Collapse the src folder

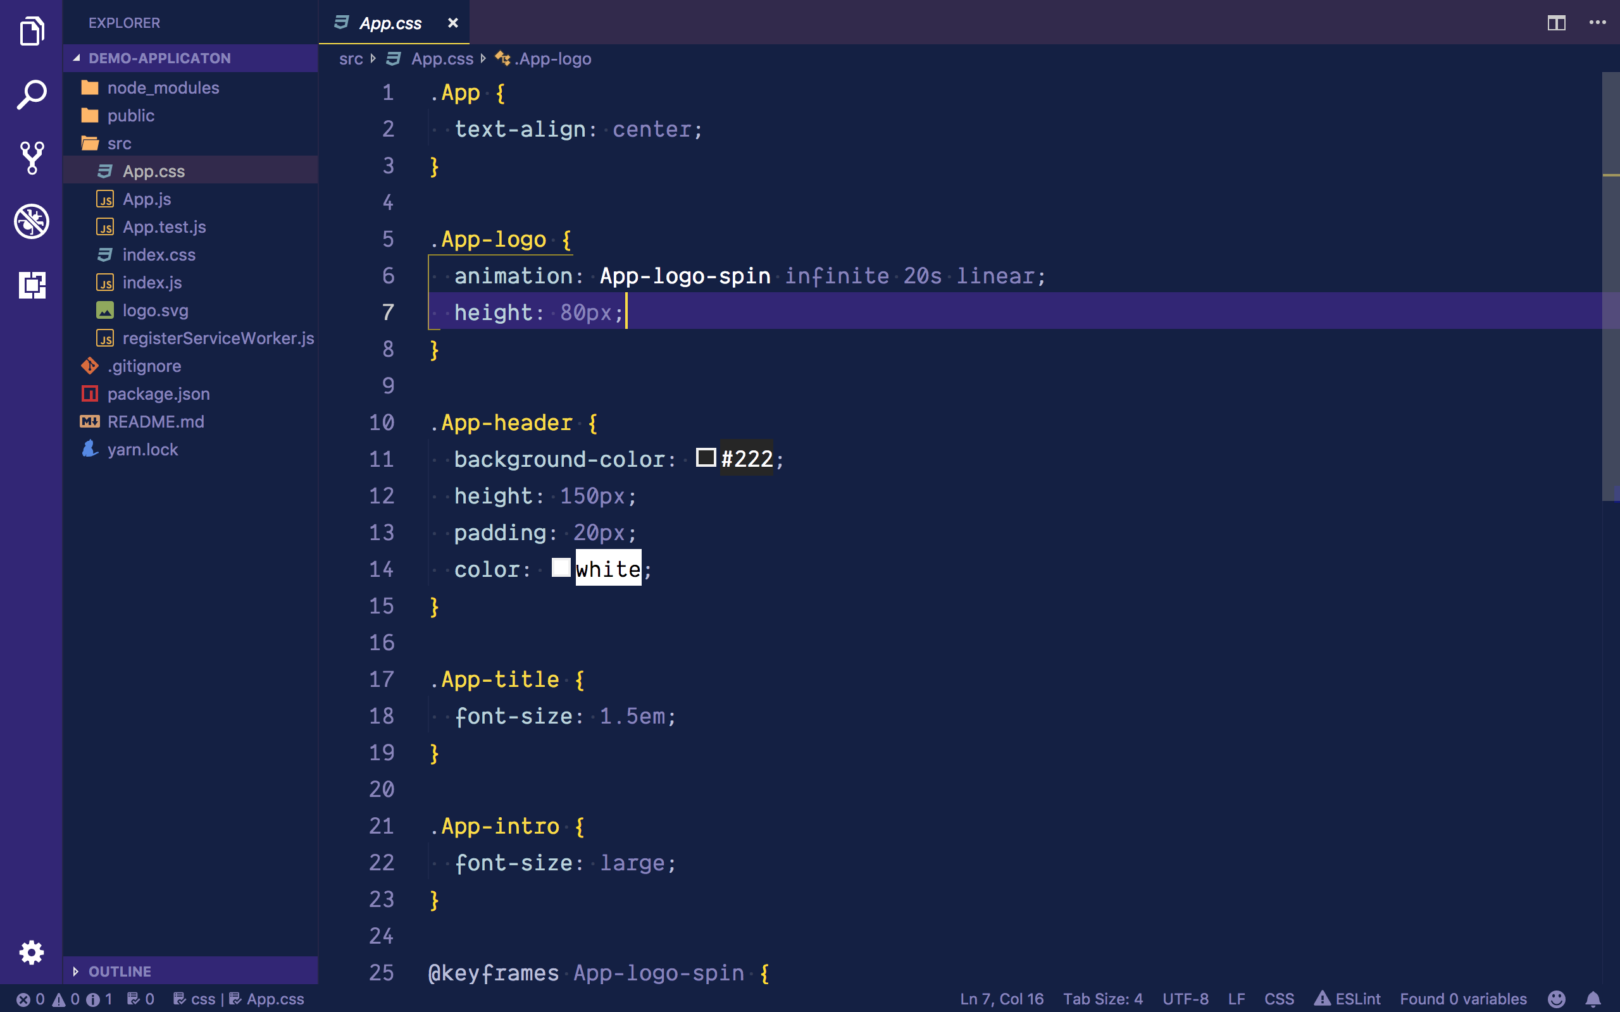118,143
